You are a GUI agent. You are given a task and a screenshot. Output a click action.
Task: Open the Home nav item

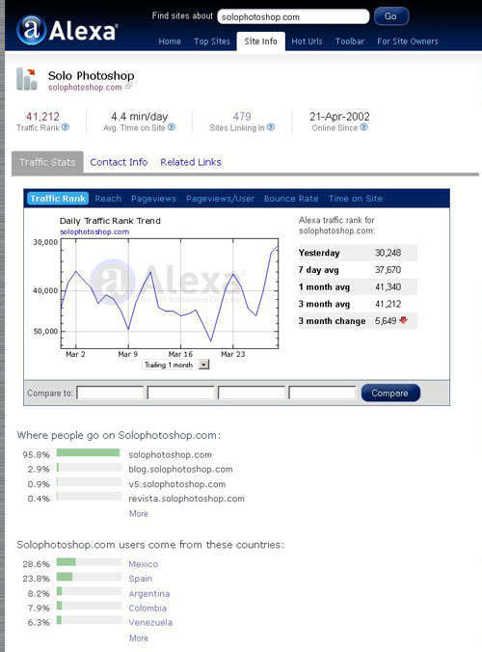(170, 41)
